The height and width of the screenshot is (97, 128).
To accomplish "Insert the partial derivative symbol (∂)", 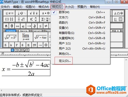I will click(x=35, y=26).
